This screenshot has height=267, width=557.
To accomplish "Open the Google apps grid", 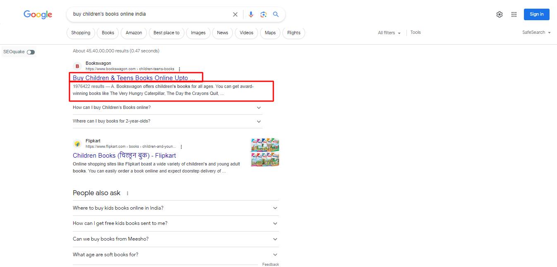I will point(514,14).
